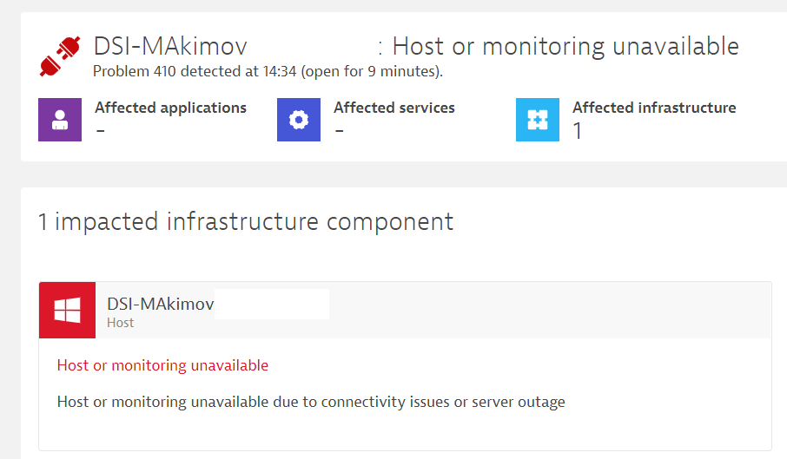Click the blue Affected services gear icon
The width and height of the screenshot is (787, 459).
(x=299, y=120)
